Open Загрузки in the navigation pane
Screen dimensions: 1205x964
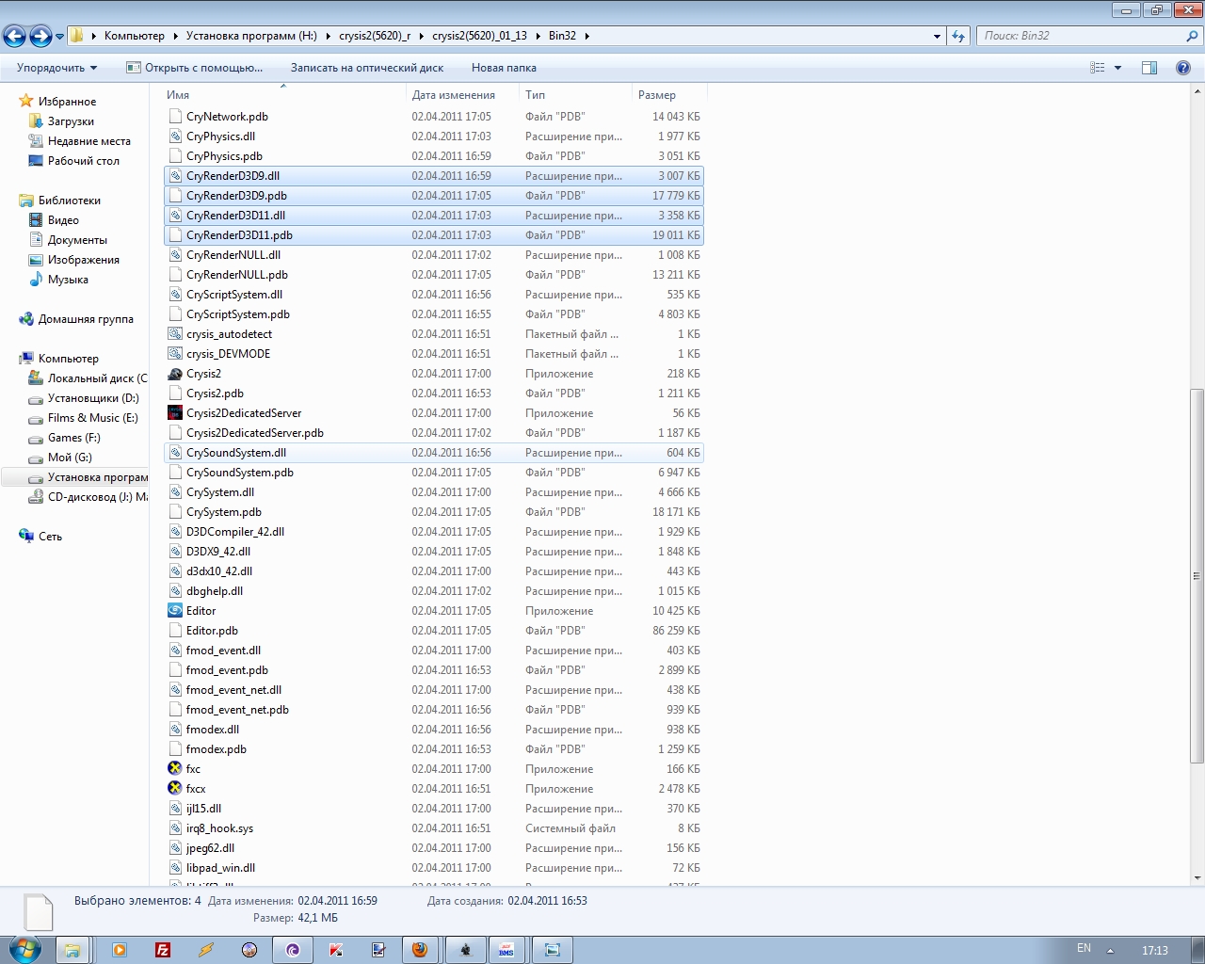71,121
